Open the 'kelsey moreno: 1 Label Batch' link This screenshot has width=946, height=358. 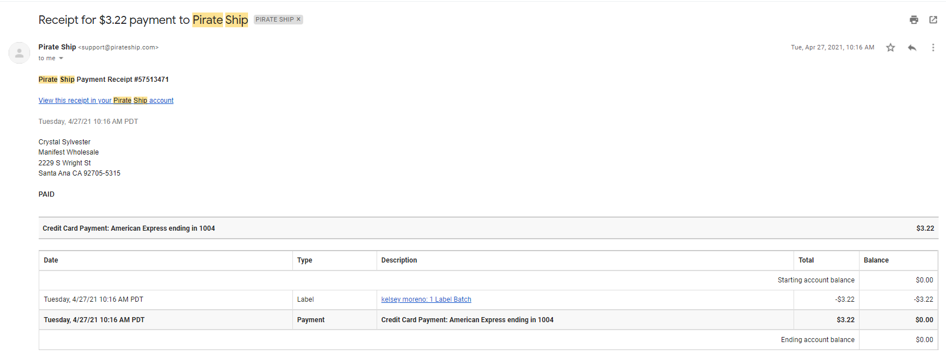point(426,299)
